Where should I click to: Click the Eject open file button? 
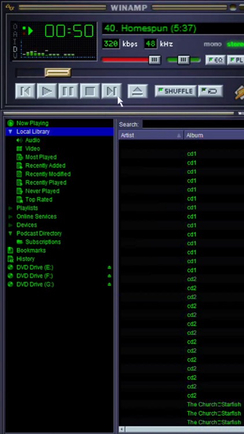pos(138,91)
